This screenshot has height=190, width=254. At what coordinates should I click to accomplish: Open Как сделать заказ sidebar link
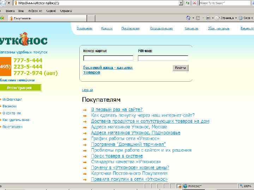[16, 120]
